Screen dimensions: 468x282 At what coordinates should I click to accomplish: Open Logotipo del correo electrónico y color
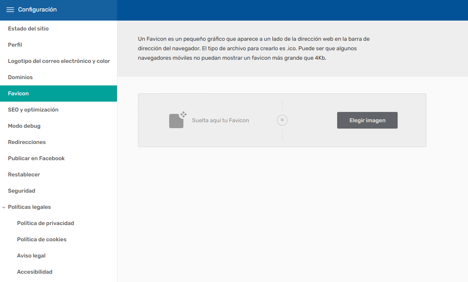[x=58, y=61]
